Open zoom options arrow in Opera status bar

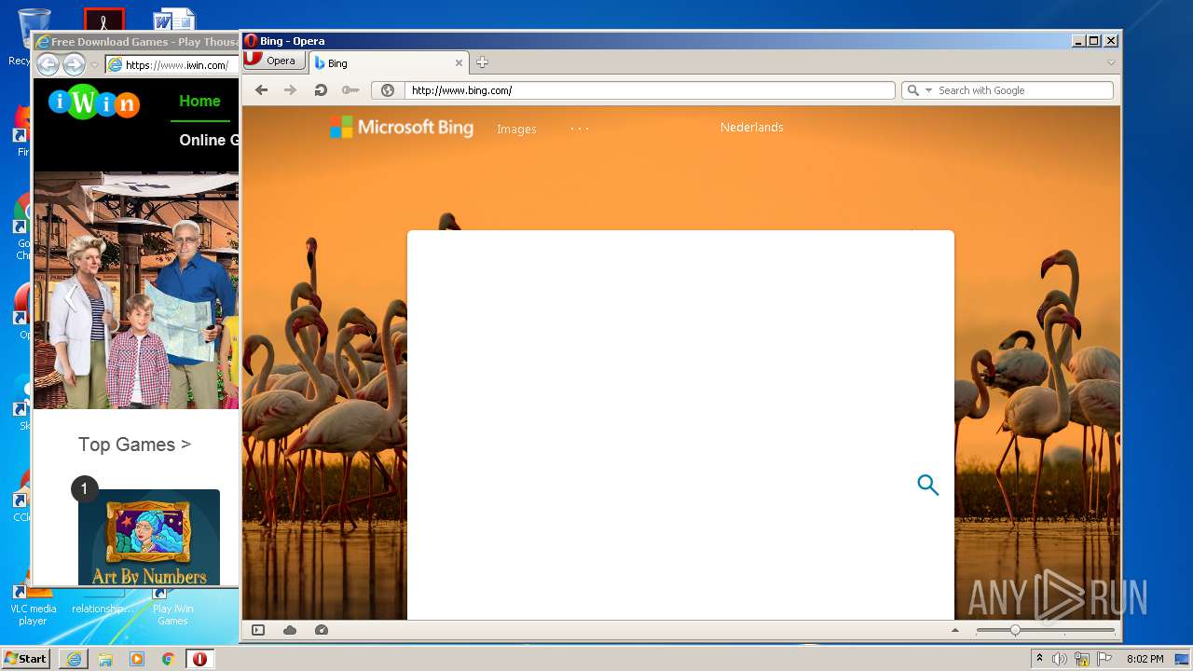point(955,630)
